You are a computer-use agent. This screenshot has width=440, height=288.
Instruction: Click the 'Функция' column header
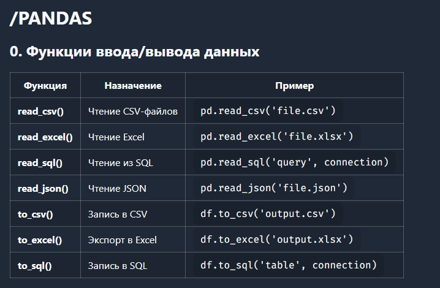click(45, 86)
